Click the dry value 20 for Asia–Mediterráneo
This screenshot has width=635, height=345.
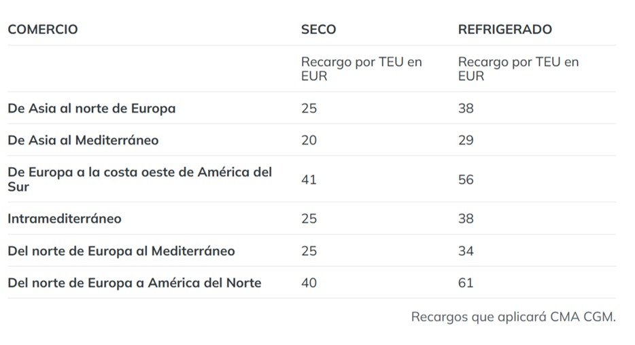pos(309,140)
